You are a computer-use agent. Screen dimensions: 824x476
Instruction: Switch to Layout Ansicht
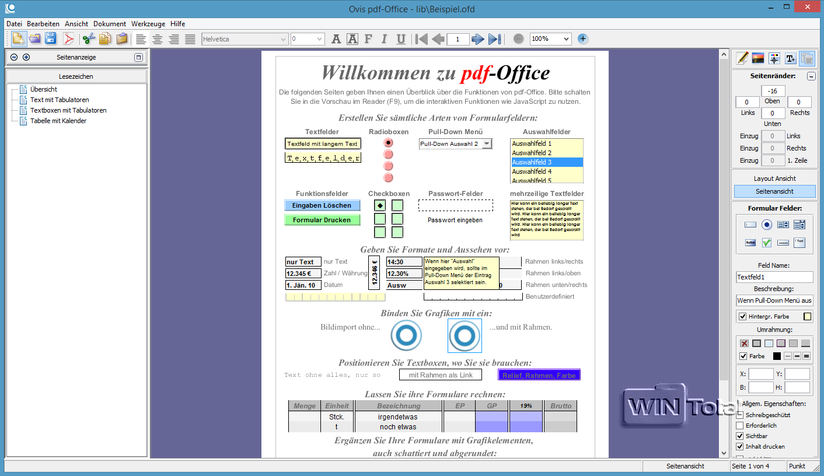[x=775, y=178]
